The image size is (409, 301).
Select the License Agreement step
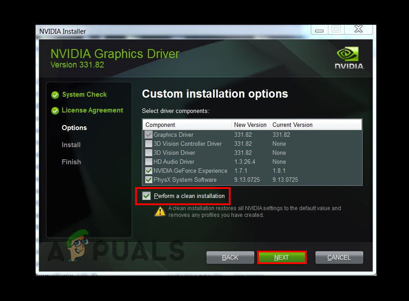click(x=92, y=110)
